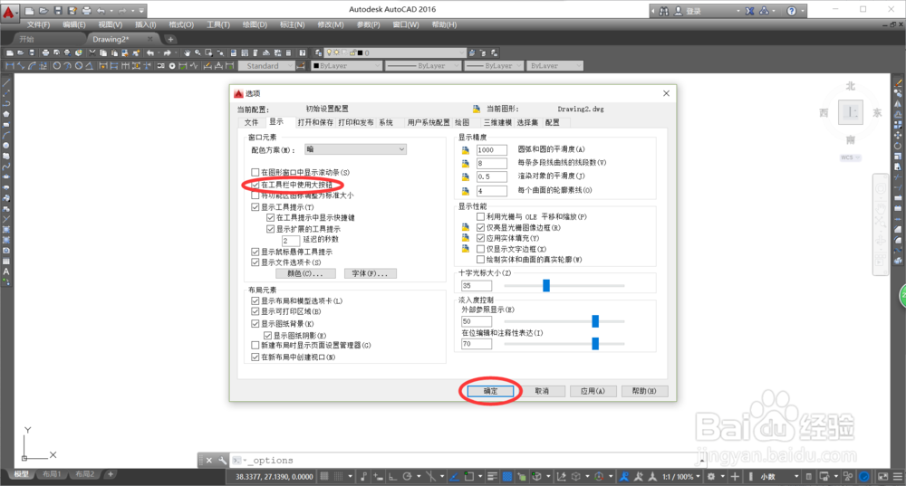Toggle ortho mode icon in status bar
The image size is (906, 486).
tap(392, 476)
